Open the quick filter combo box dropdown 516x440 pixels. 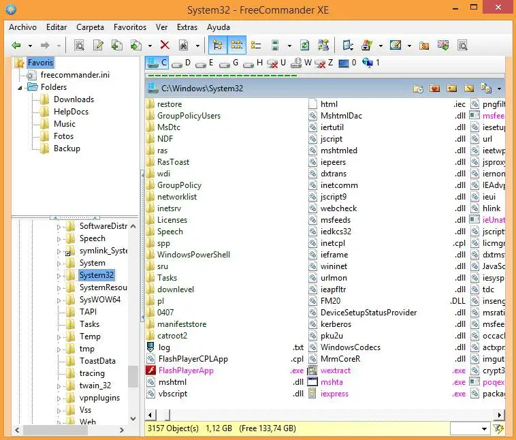(x=484, y=429)
